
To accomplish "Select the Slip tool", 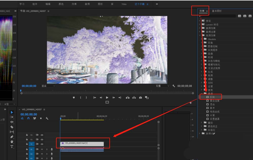I will coord(12,132).
